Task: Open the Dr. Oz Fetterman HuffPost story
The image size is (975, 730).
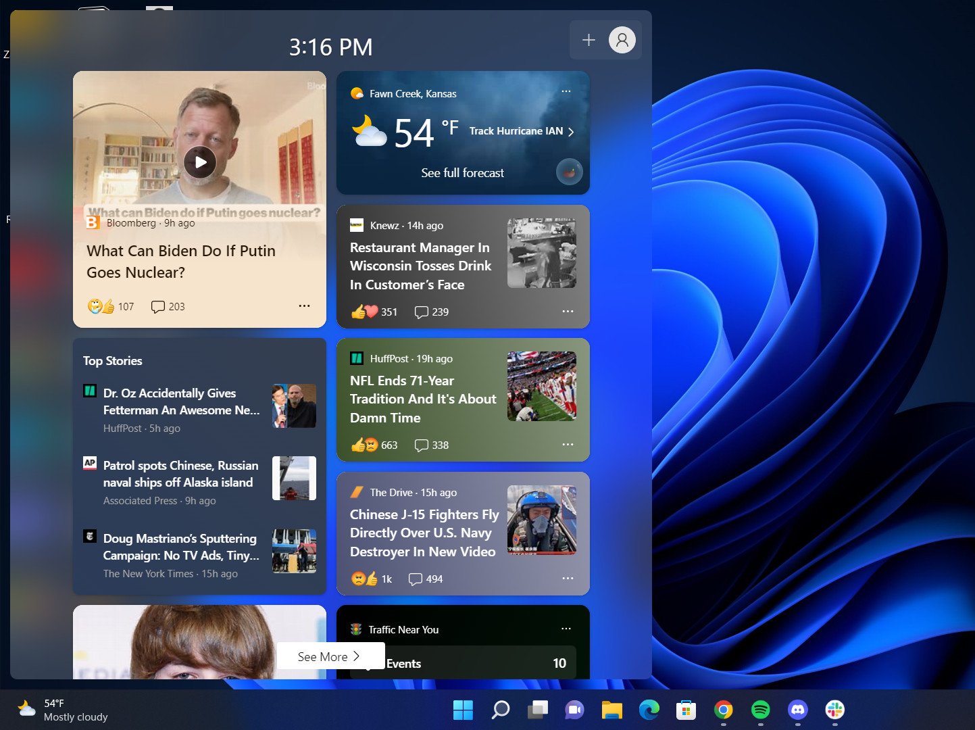Action: click(180, 401)
